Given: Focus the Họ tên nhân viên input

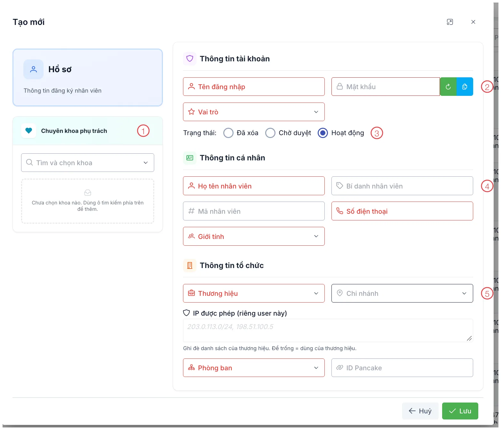Looking at the screenshot, I should 254,186.
